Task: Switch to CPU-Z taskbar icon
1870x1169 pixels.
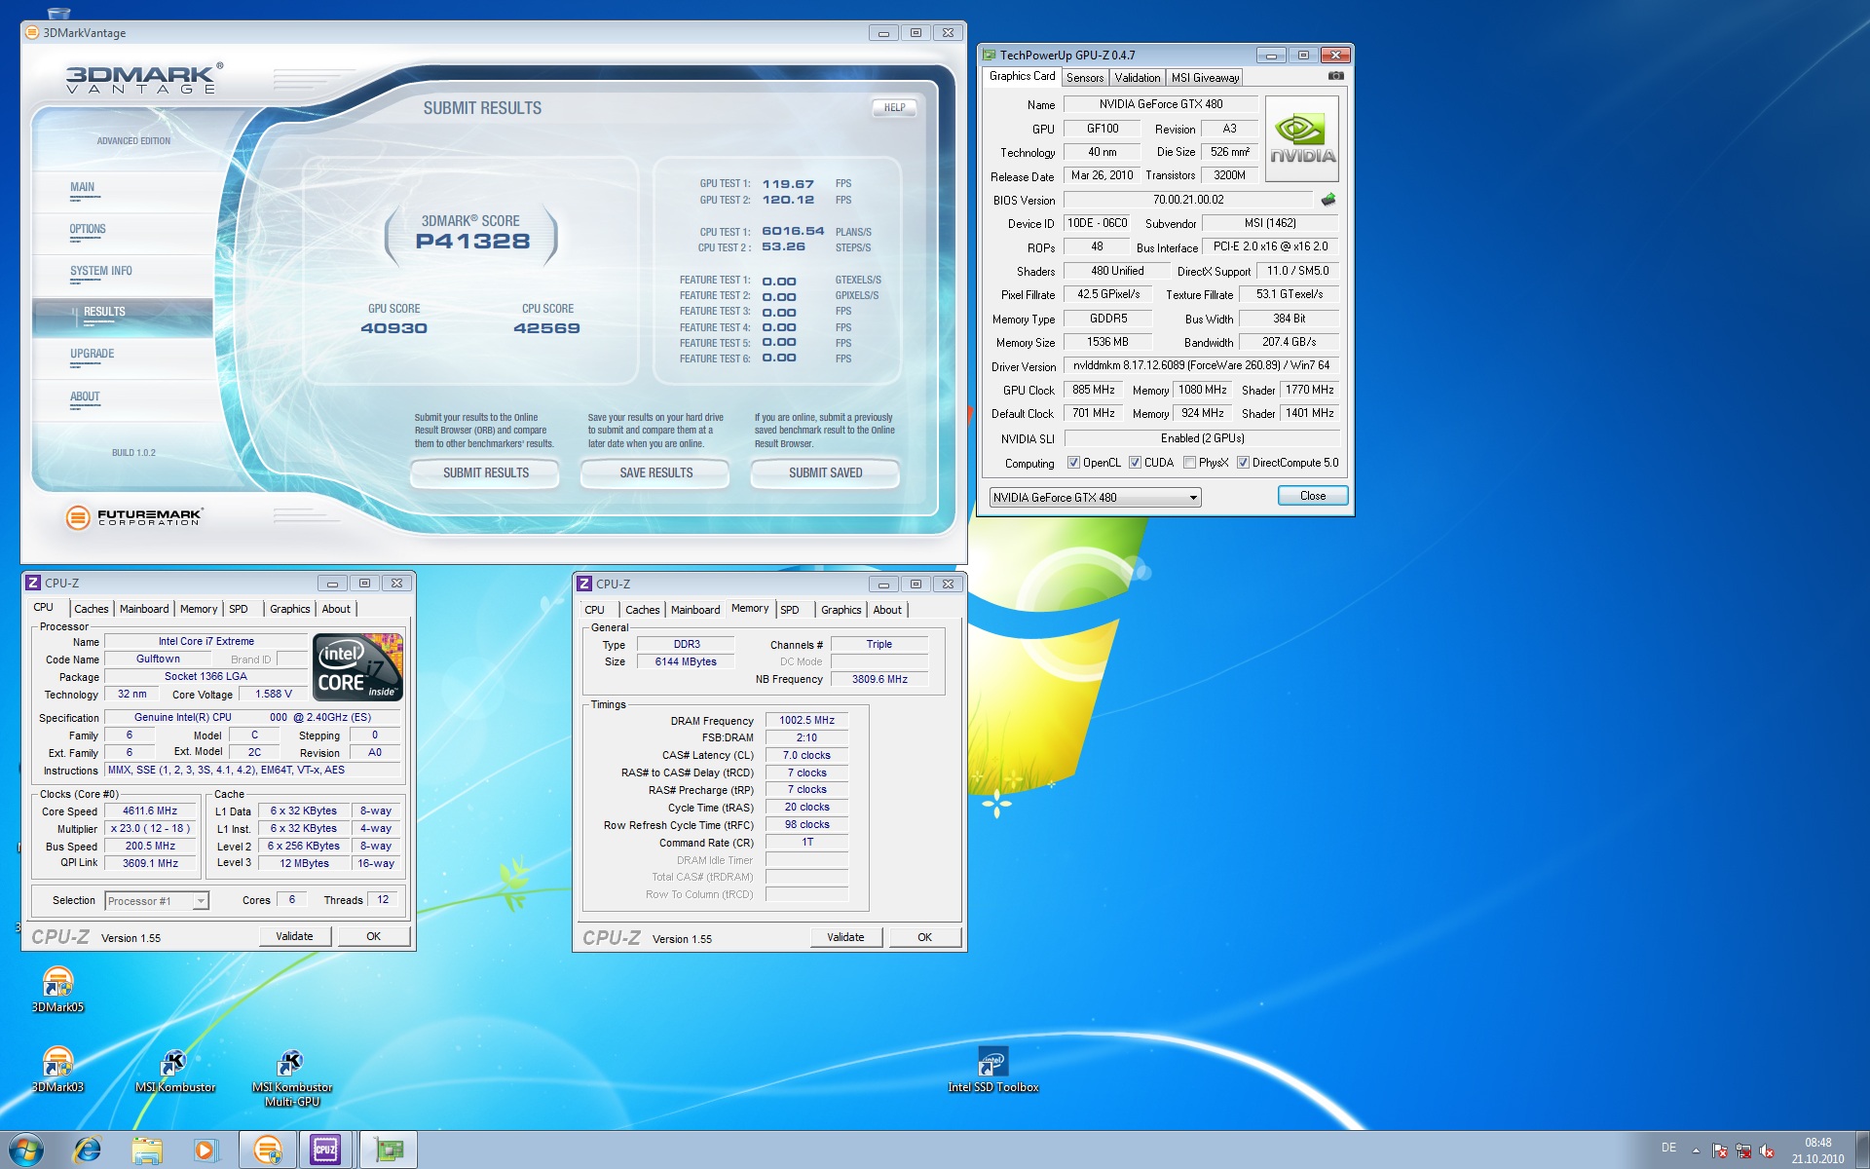Action: 326,1150
